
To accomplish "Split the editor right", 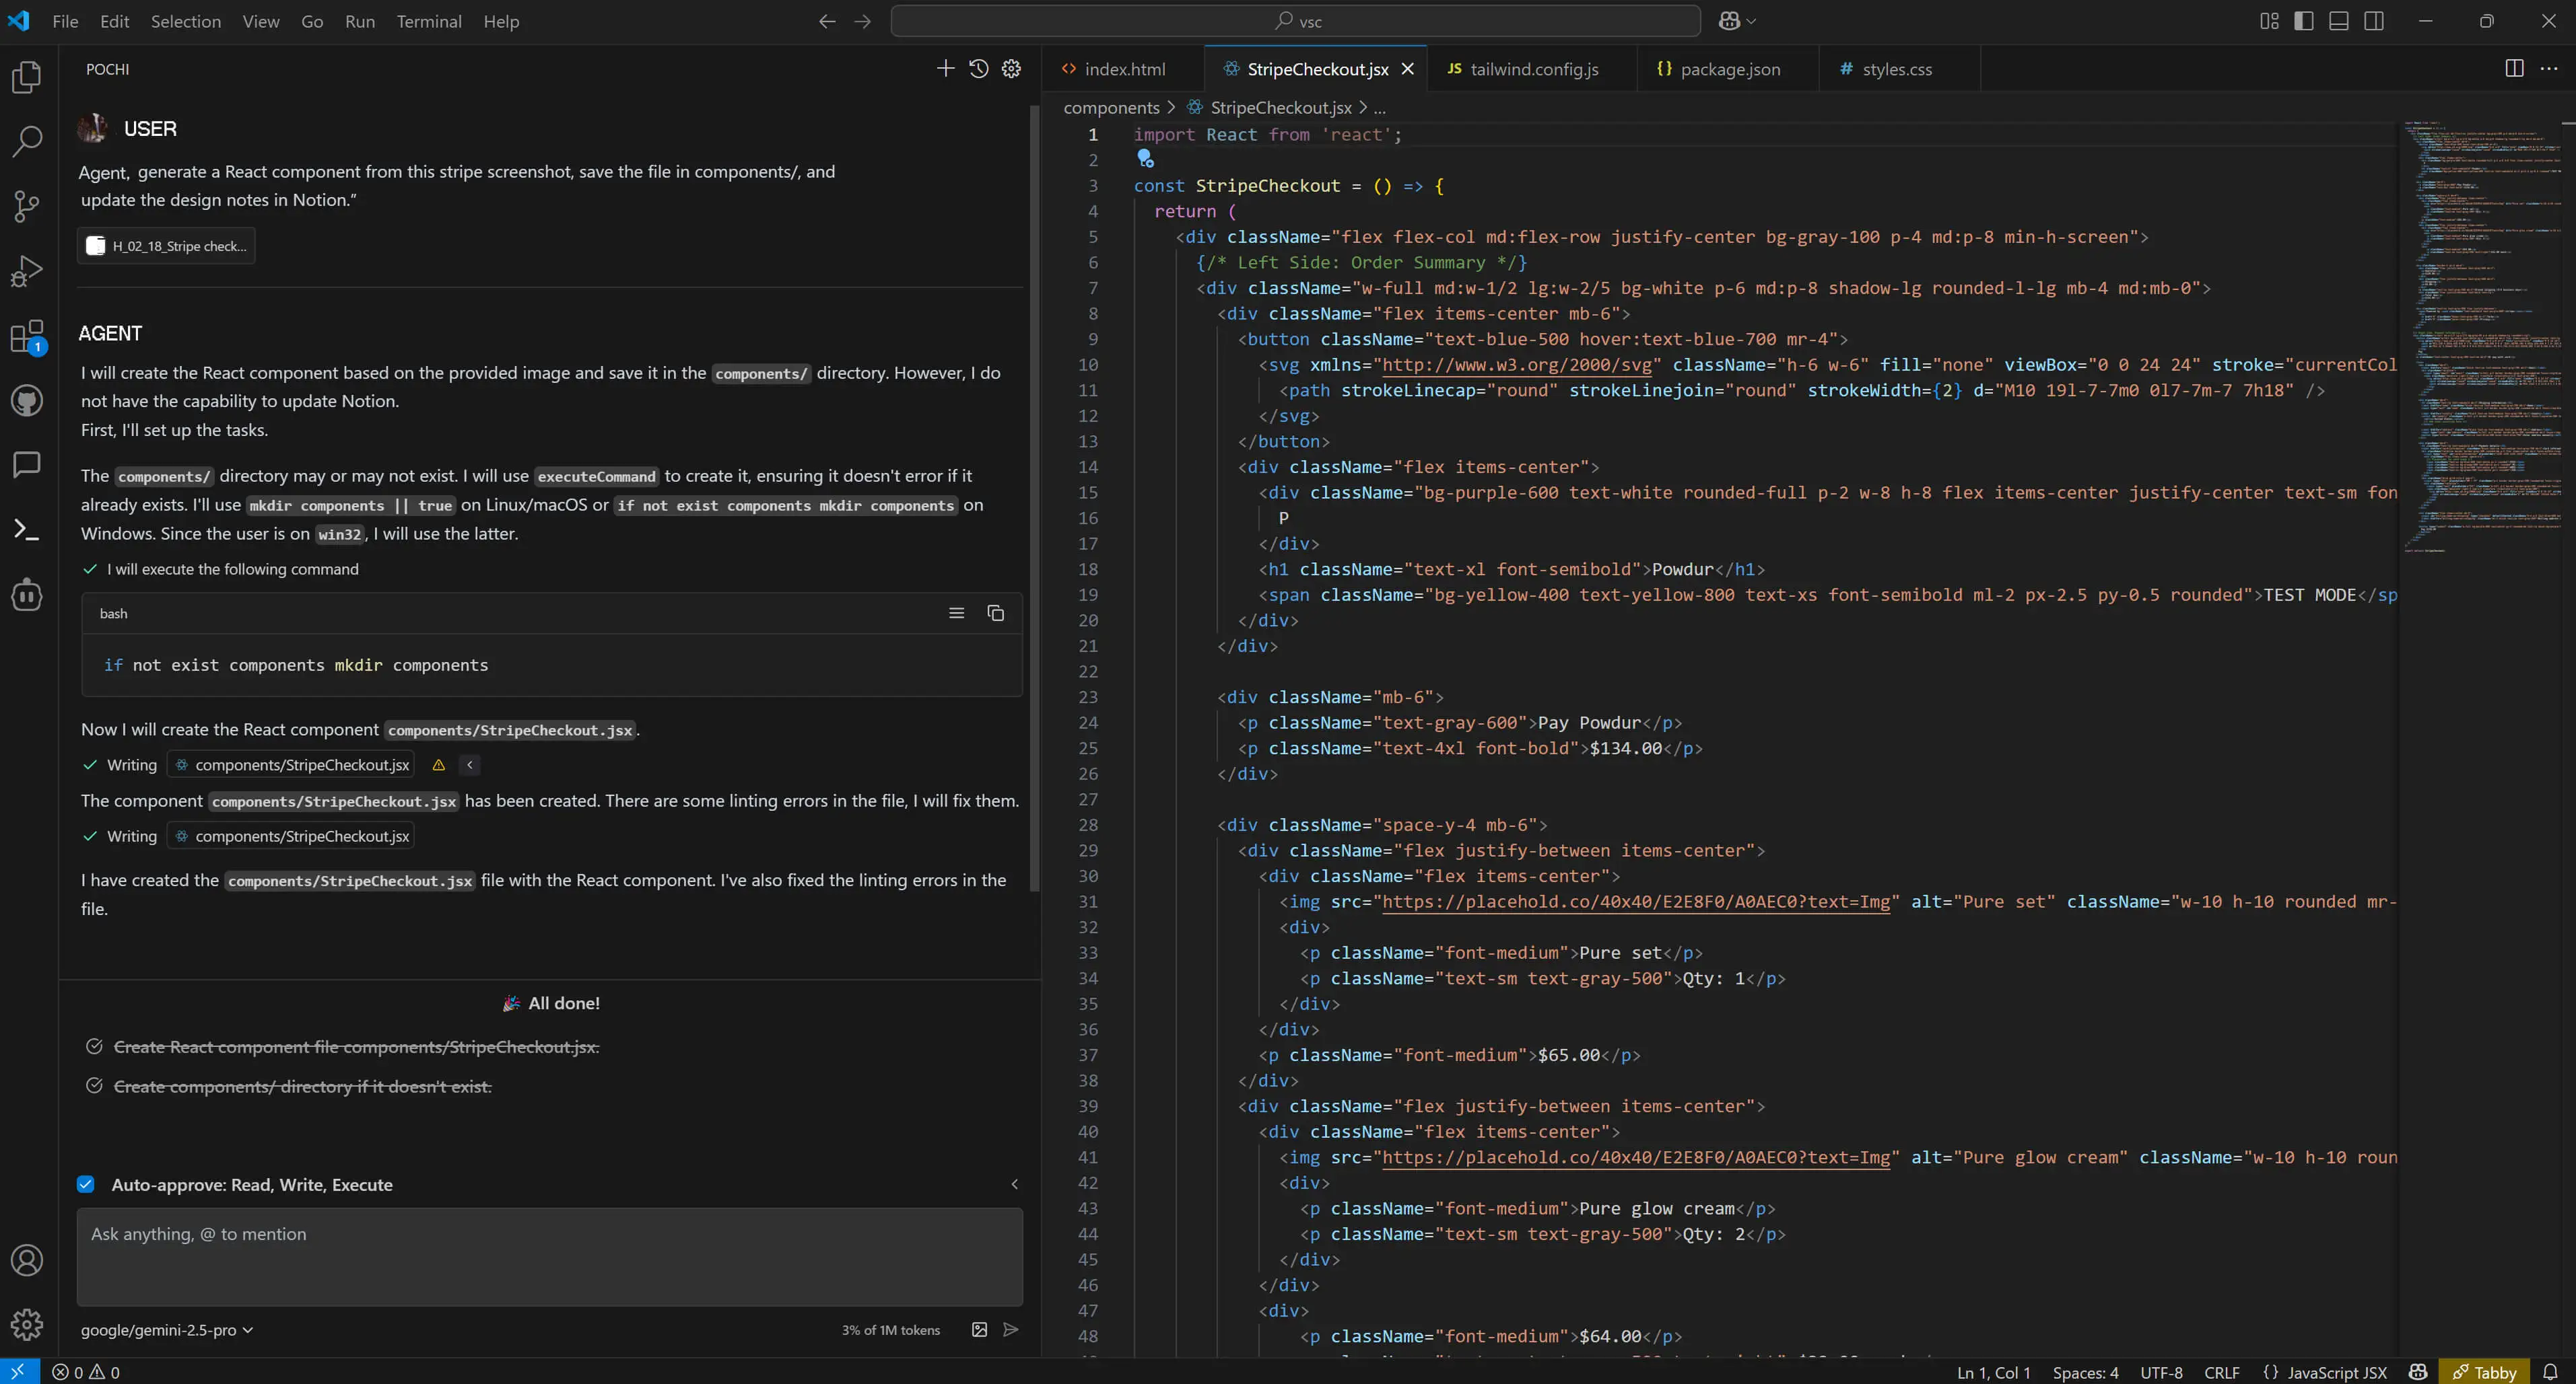I will [2514, 69].
